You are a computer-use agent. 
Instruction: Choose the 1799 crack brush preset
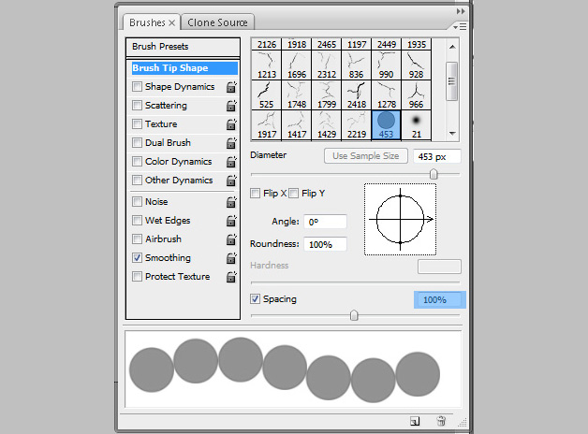click(326, 95)
